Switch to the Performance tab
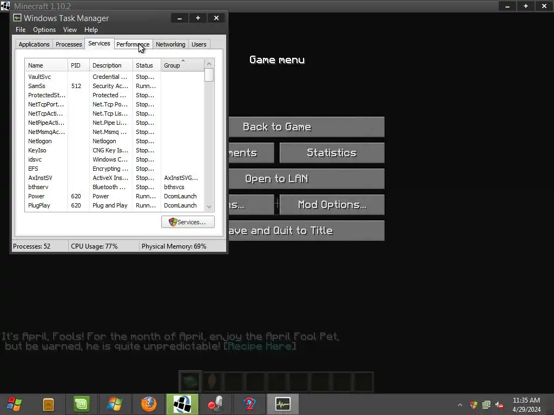The image size is (554, 415). pyautogui.click(x=133, y=44)
